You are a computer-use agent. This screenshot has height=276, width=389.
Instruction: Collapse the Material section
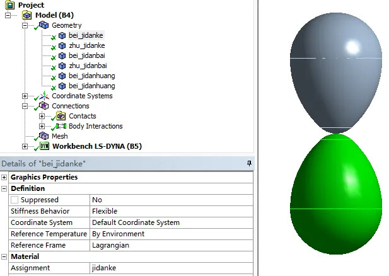[4, 256]
